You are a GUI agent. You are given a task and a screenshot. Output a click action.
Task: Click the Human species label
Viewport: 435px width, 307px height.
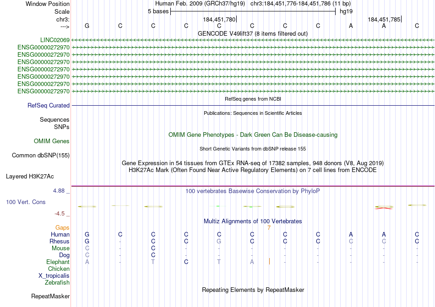tap(60, 235)
